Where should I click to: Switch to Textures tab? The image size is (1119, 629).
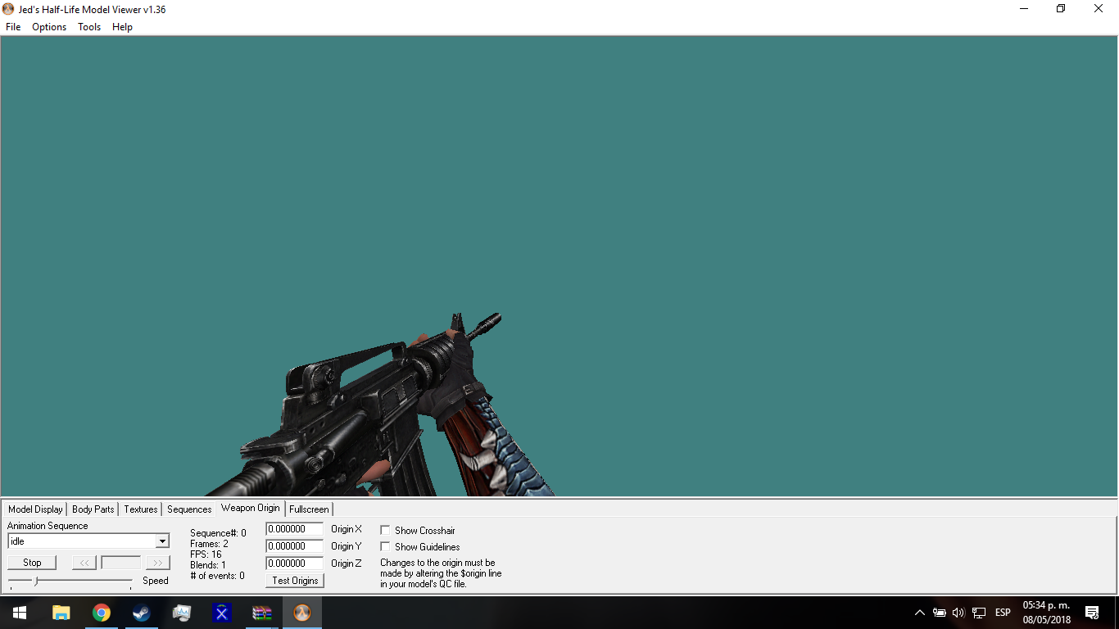pyautogui.click(x=141, y=509)
